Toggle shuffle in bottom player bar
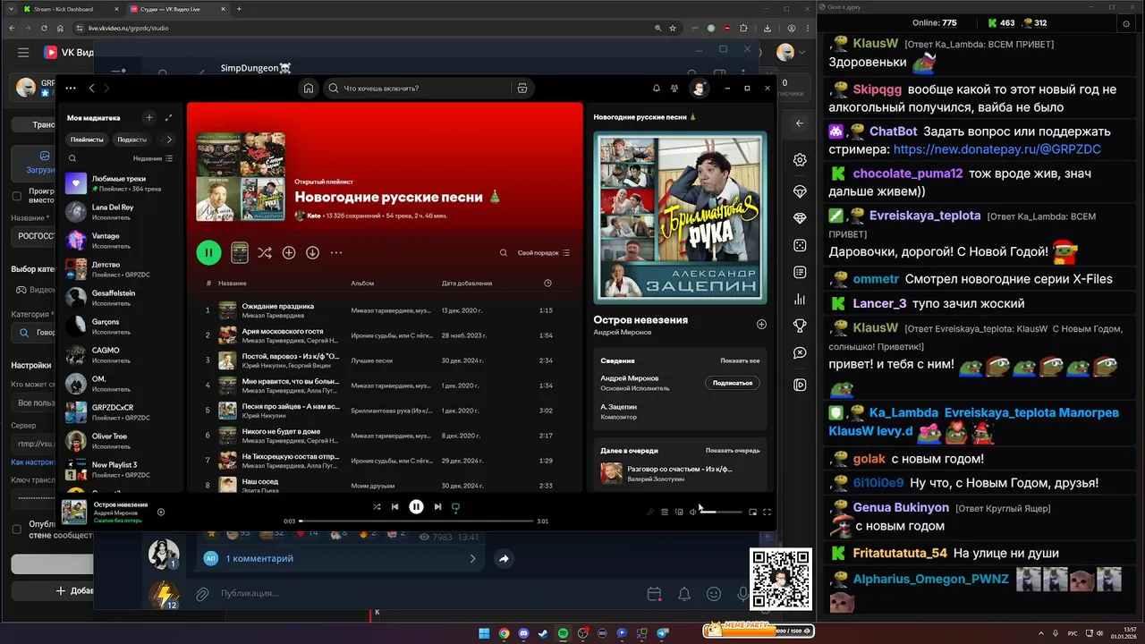Image resolution: width=1145 pixels, height=644 pixels. 377,506
